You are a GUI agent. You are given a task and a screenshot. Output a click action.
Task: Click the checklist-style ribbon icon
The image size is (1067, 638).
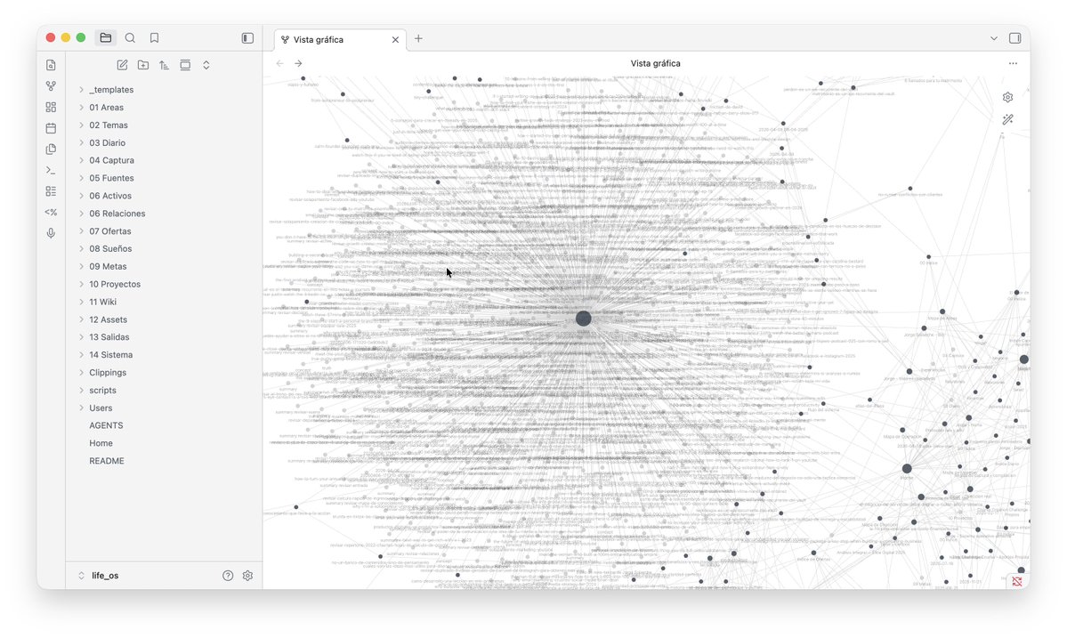(51, 192)
